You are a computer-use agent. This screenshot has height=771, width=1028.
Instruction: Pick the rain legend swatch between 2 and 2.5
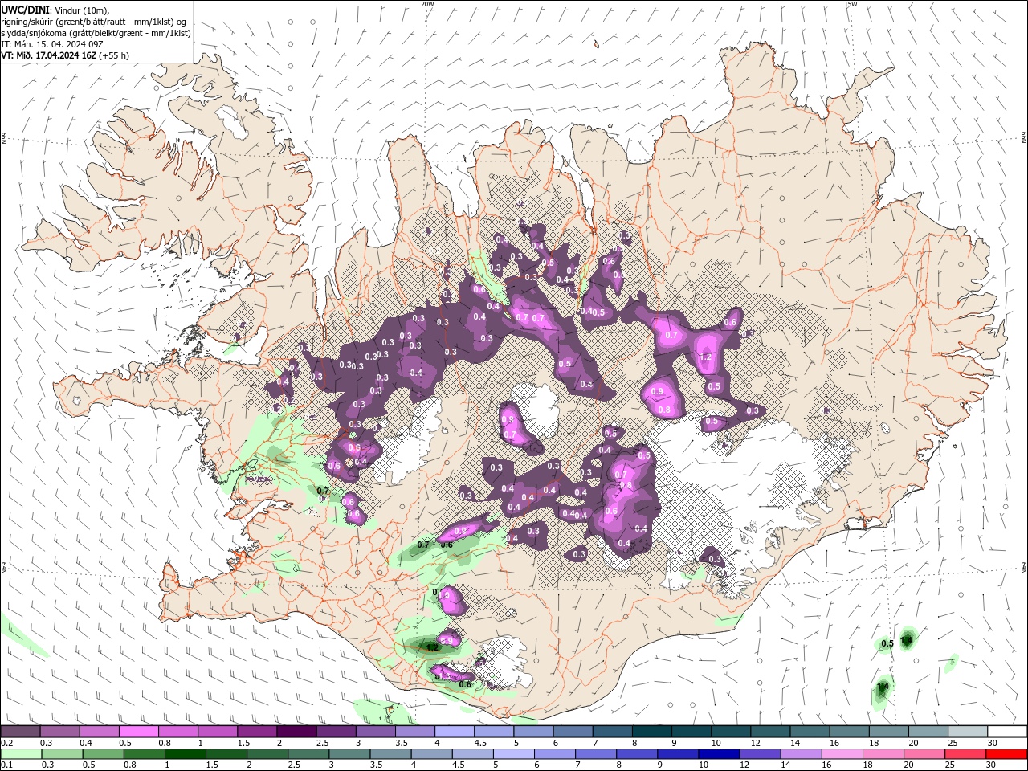(x=267, y=753)
